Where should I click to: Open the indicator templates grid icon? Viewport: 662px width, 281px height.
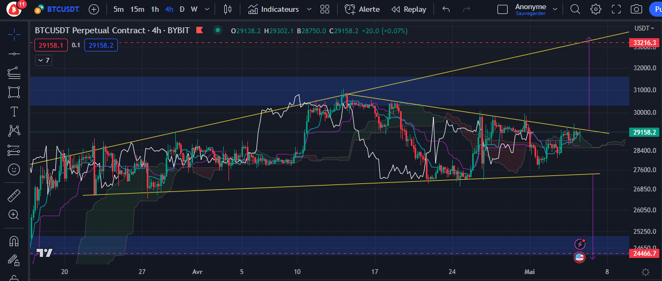click(x=324, y=9)
